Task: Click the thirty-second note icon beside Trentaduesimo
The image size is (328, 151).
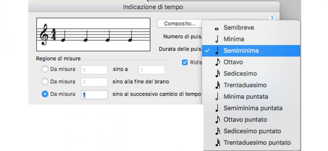Action: point(217,86)
